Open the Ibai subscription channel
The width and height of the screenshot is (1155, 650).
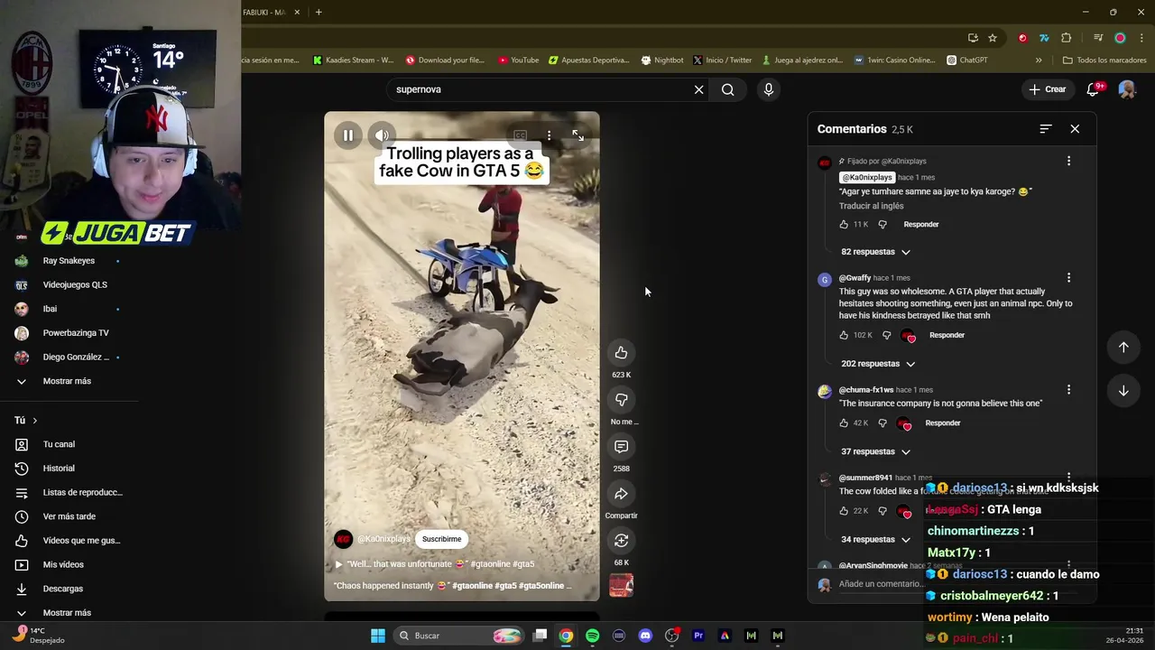(50, 309)
